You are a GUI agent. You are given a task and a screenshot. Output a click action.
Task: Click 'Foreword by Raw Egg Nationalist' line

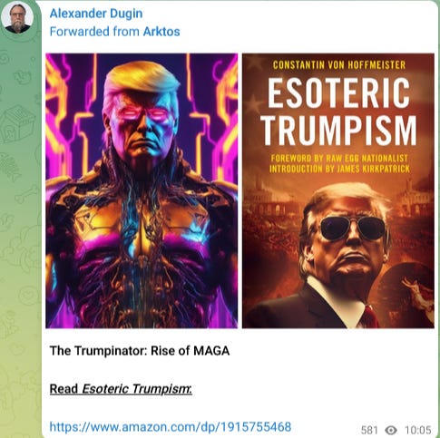(x=339, y=158)
